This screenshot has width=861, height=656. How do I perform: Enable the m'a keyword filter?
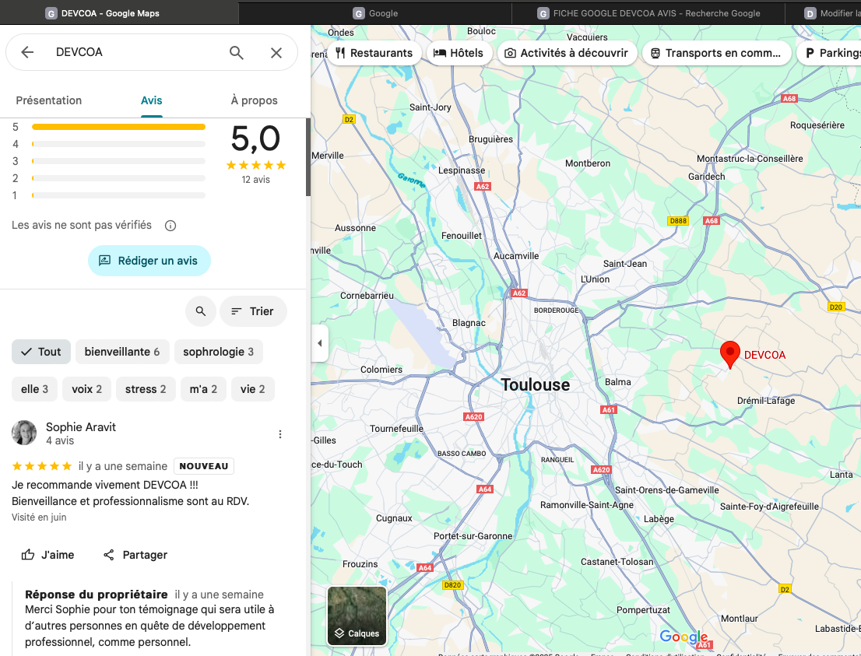pos(203,389)
